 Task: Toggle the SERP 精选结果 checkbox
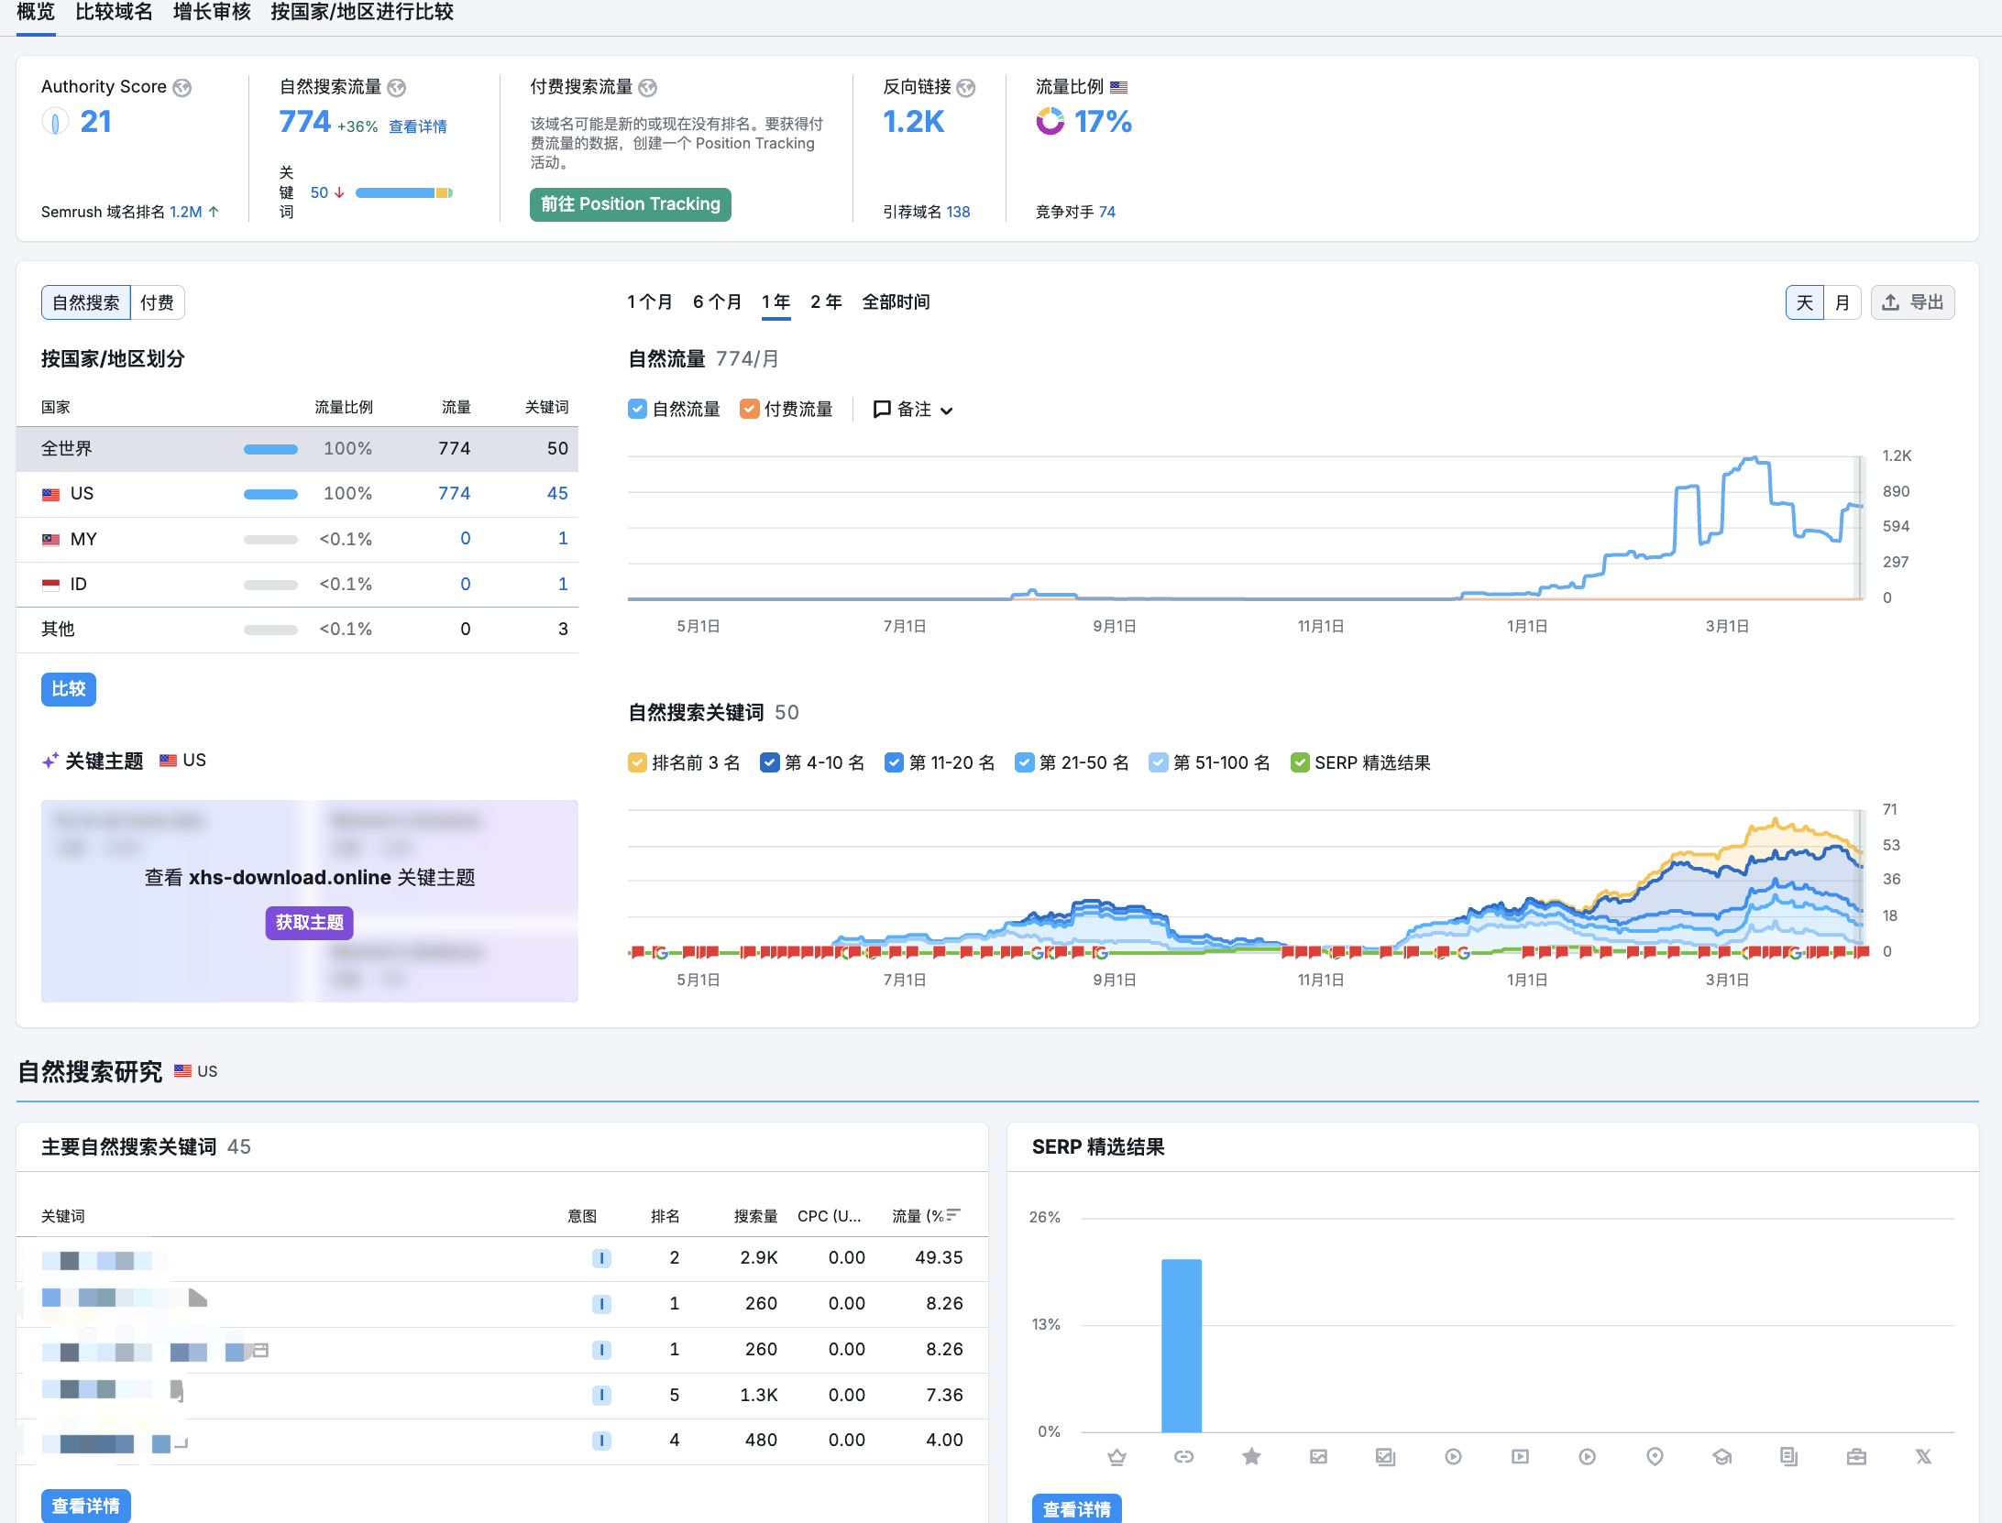pyautogui.click(x=1300, y=762)
